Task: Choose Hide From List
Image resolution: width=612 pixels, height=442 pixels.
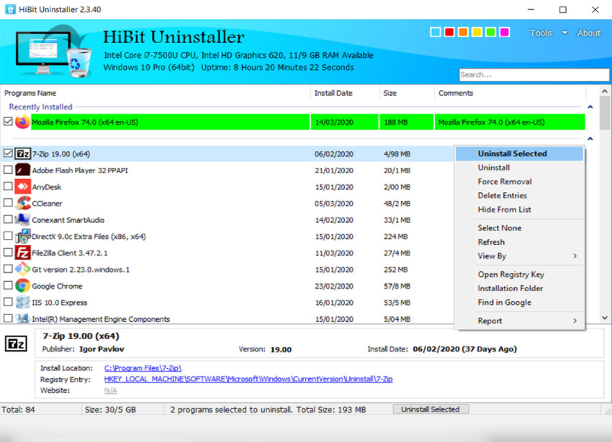Action: (520, 209)
